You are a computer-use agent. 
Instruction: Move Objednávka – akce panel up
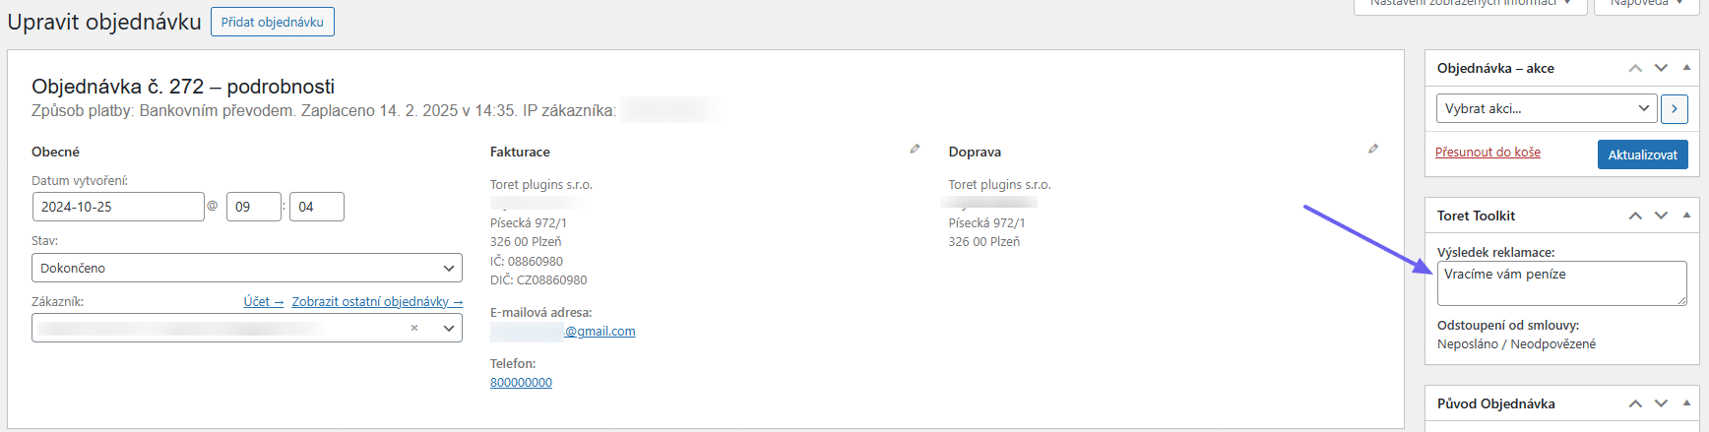tap(1635, 68)
